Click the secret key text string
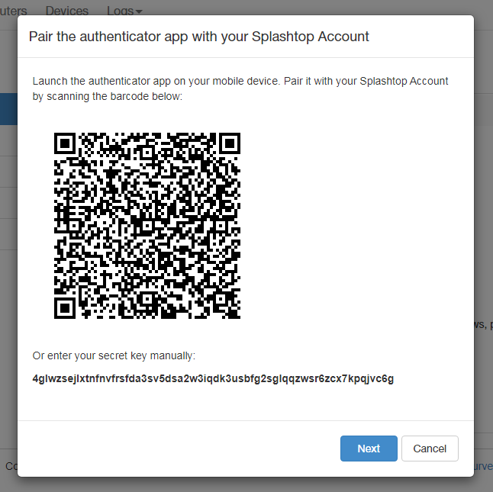 (213, 379)
